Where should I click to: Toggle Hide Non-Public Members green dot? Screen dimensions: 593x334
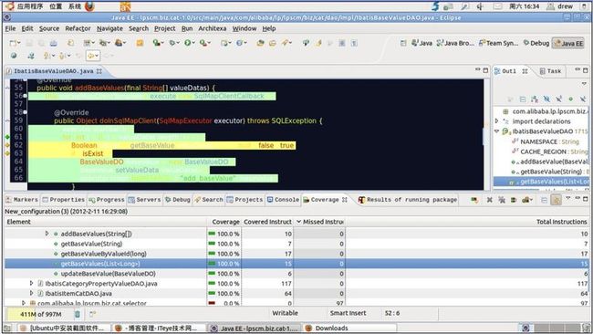tap(571, 99)
